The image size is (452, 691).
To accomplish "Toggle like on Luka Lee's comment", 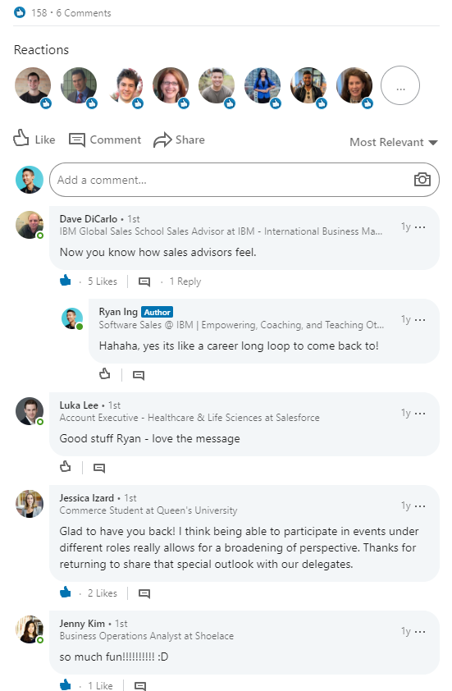I will click(x=65, y=466).
